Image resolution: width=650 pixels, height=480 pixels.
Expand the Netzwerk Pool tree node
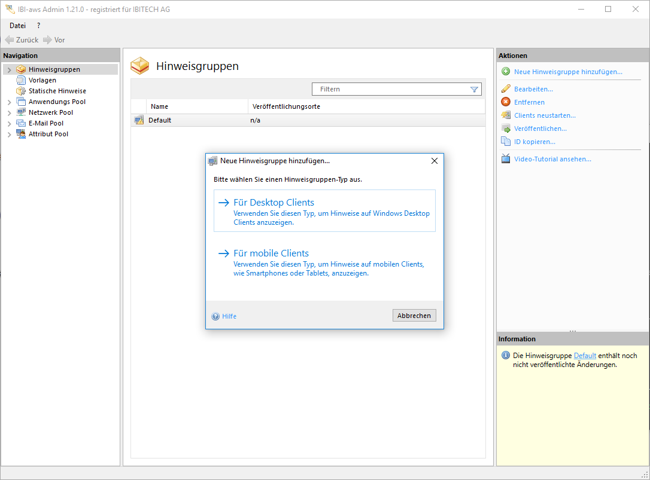(9, 113)
